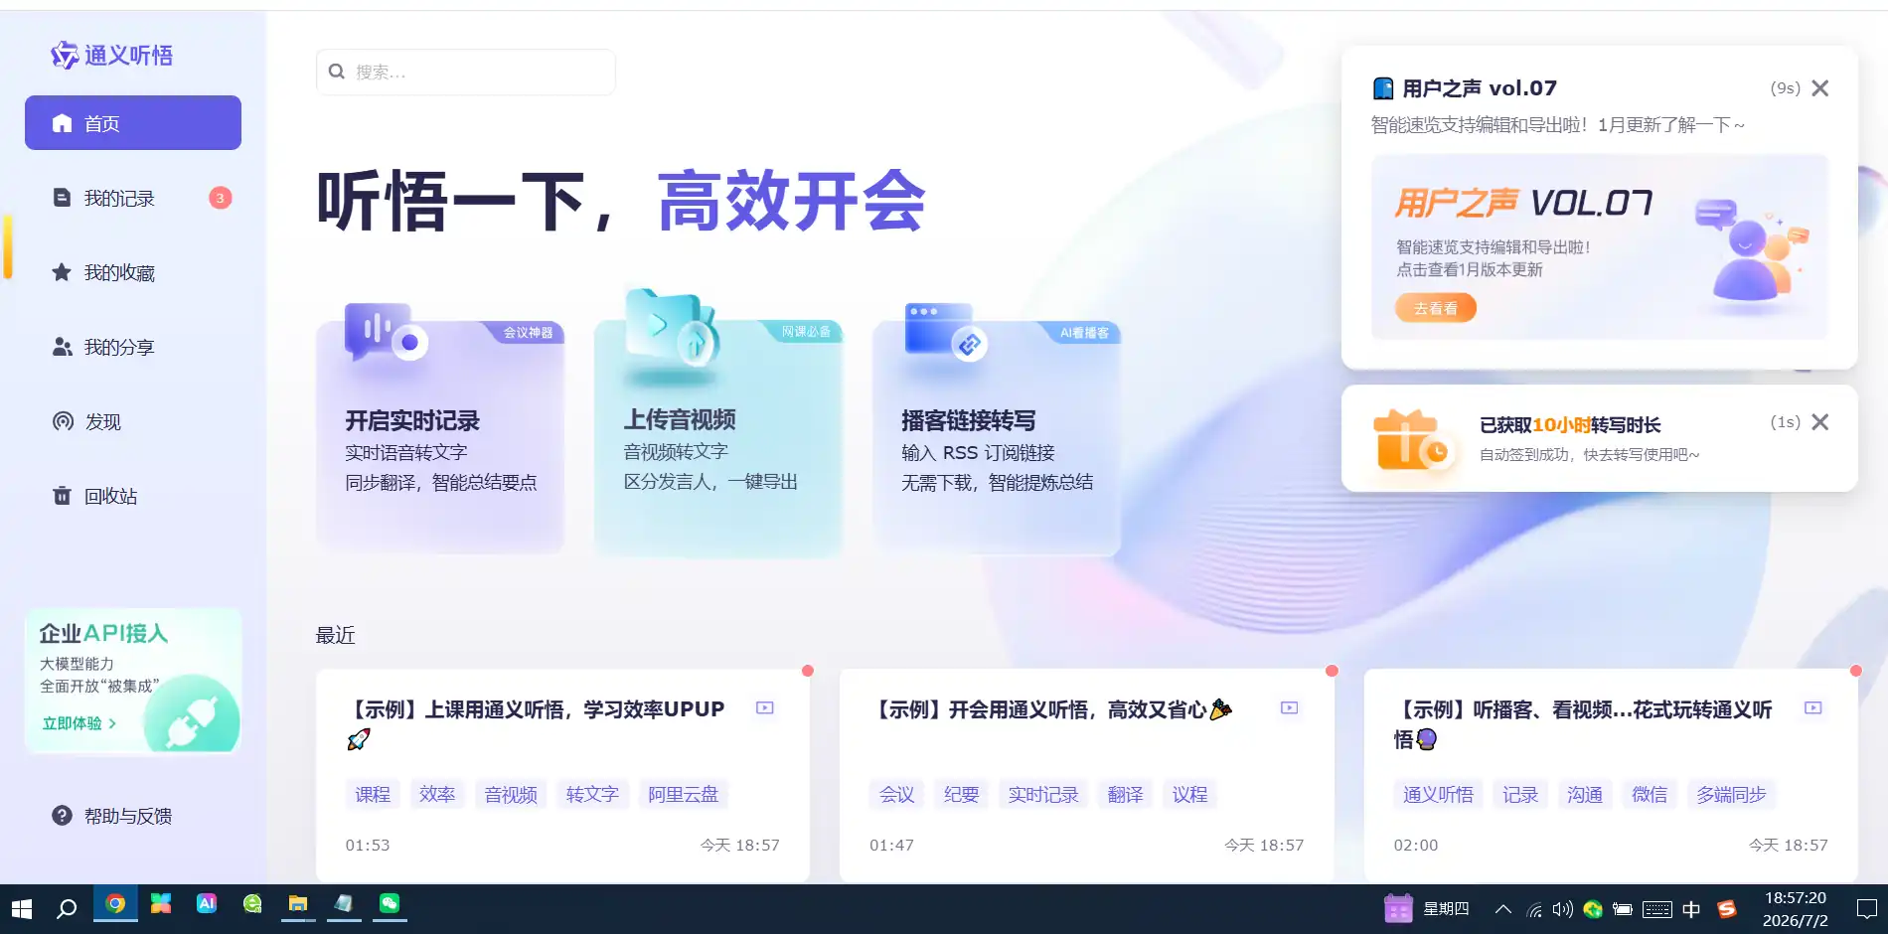This screenshot has width=1888, height=934.
Task: Click the 议程 tag
Action: 1189,794
